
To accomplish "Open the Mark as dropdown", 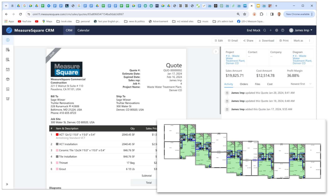I will [x=298, y=41].
